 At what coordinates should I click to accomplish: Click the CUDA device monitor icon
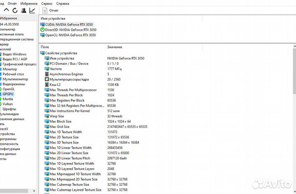pos(42,25)
